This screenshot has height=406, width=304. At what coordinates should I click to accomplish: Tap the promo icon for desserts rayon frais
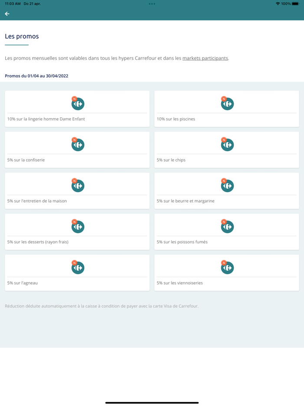(78, 226)
